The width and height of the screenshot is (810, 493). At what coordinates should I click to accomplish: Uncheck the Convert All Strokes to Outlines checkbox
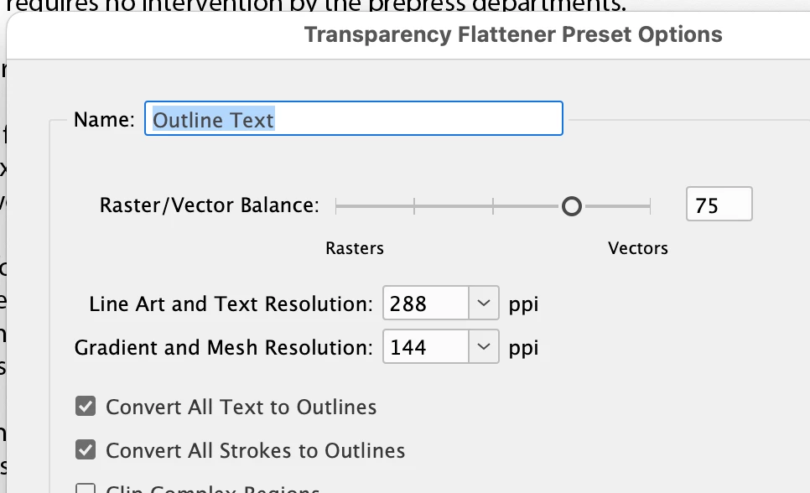pos(86,449)
